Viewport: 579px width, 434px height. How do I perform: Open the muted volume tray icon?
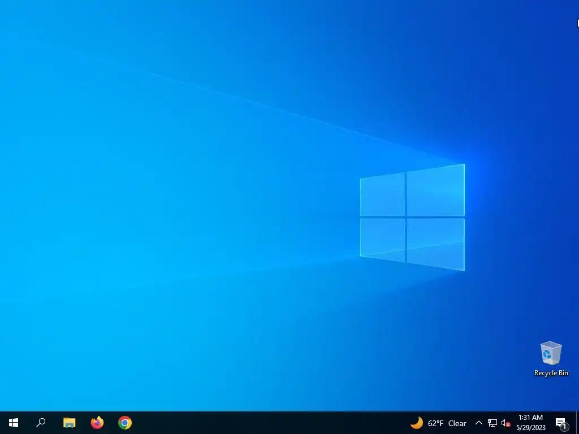505,423
